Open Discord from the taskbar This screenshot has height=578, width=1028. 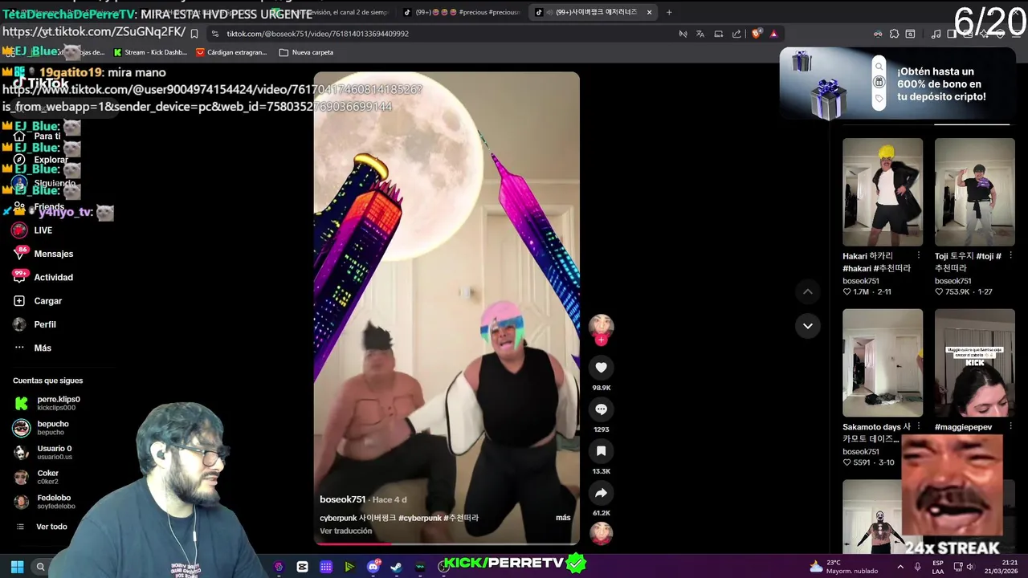click(x=373, y=567)
